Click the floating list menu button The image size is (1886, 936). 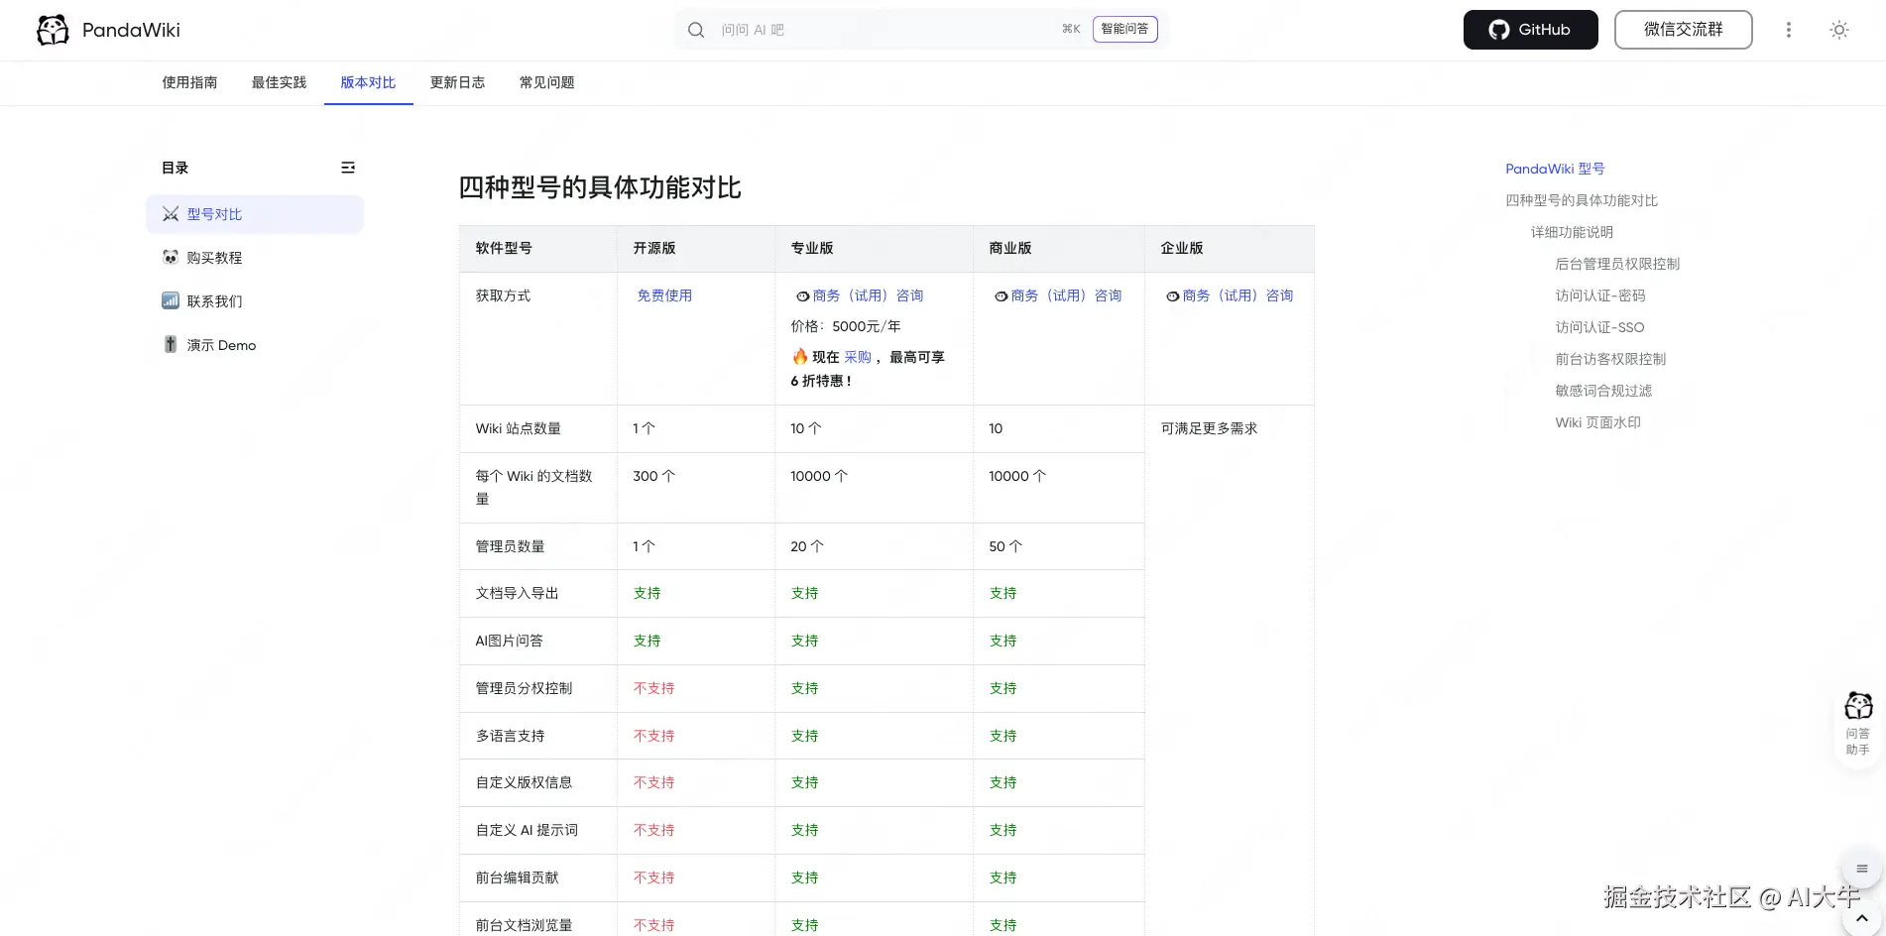(1862, 870)
